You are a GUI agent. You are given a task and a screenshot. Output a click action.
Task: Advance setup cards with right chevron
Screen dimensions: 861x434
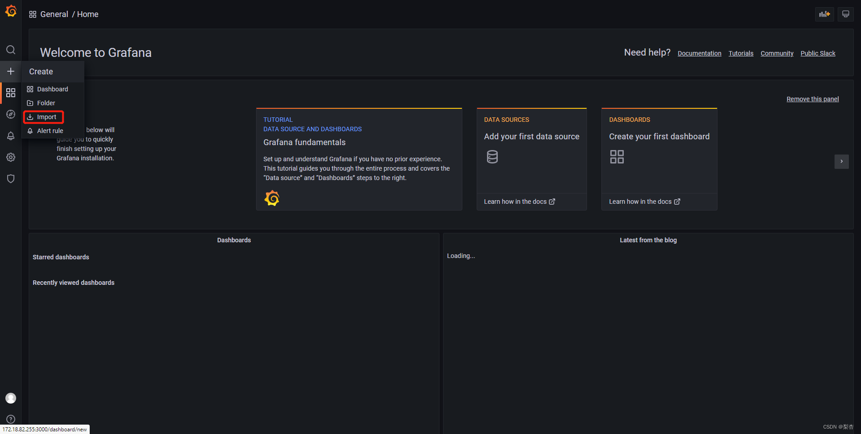coord(841,161)
